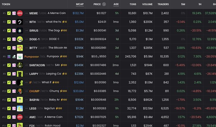Click the $132.7M market cap value
216x127 pixels.
78,13
